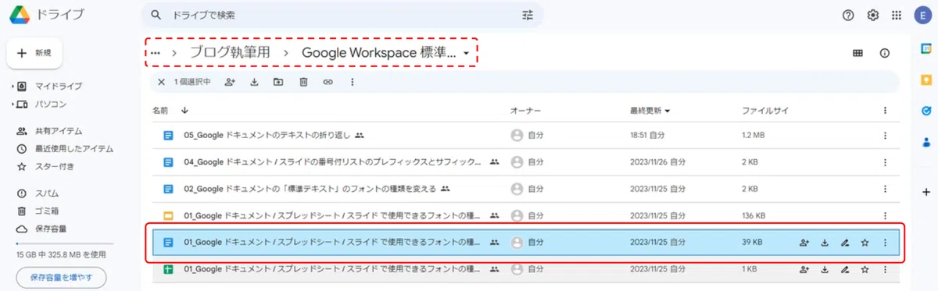Expand the My Drive tree arrow
Screen dimensions: 938x291
12,86
